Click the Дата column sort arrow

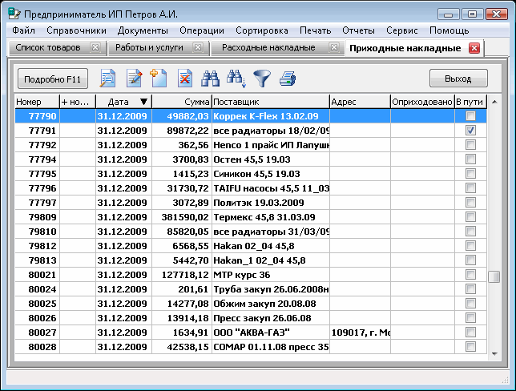coord(143,102)
